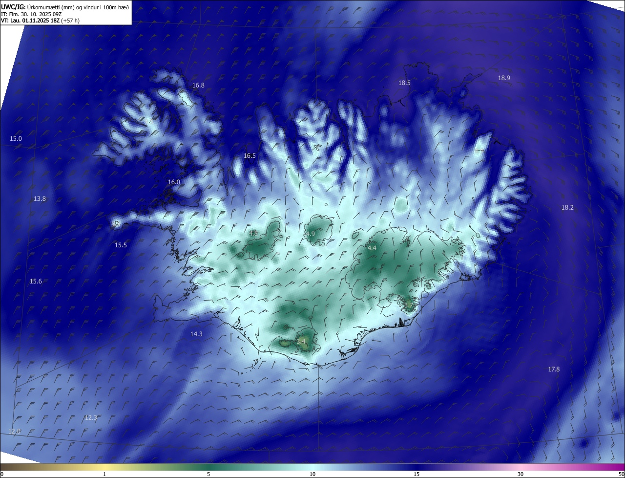The width and height of the screenshot is (625, 478).
Task: Click the 18.5 value label
Action: pos(404,83)
